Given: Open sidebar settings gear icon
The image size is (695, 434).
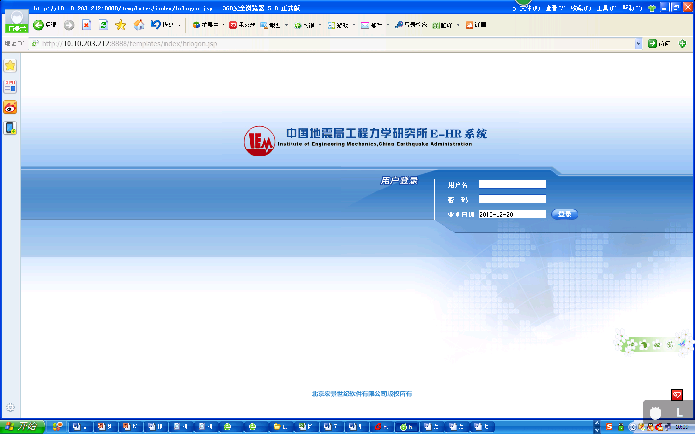Looking at the screenshot, I should tap(10, 407).
